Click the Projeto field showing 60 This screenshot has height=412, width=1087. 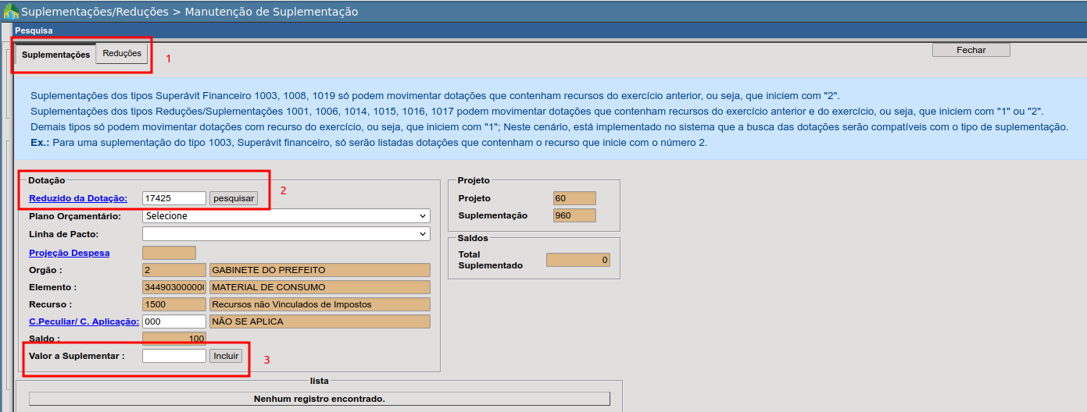[574, 198]
